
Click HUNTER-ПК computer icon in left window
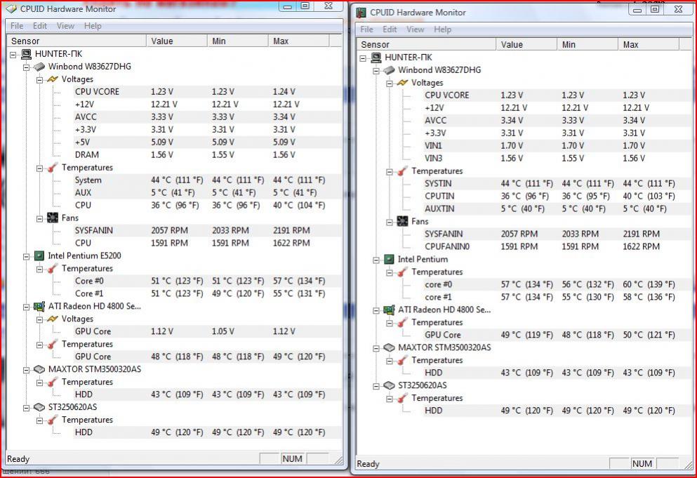pos(26,54)
